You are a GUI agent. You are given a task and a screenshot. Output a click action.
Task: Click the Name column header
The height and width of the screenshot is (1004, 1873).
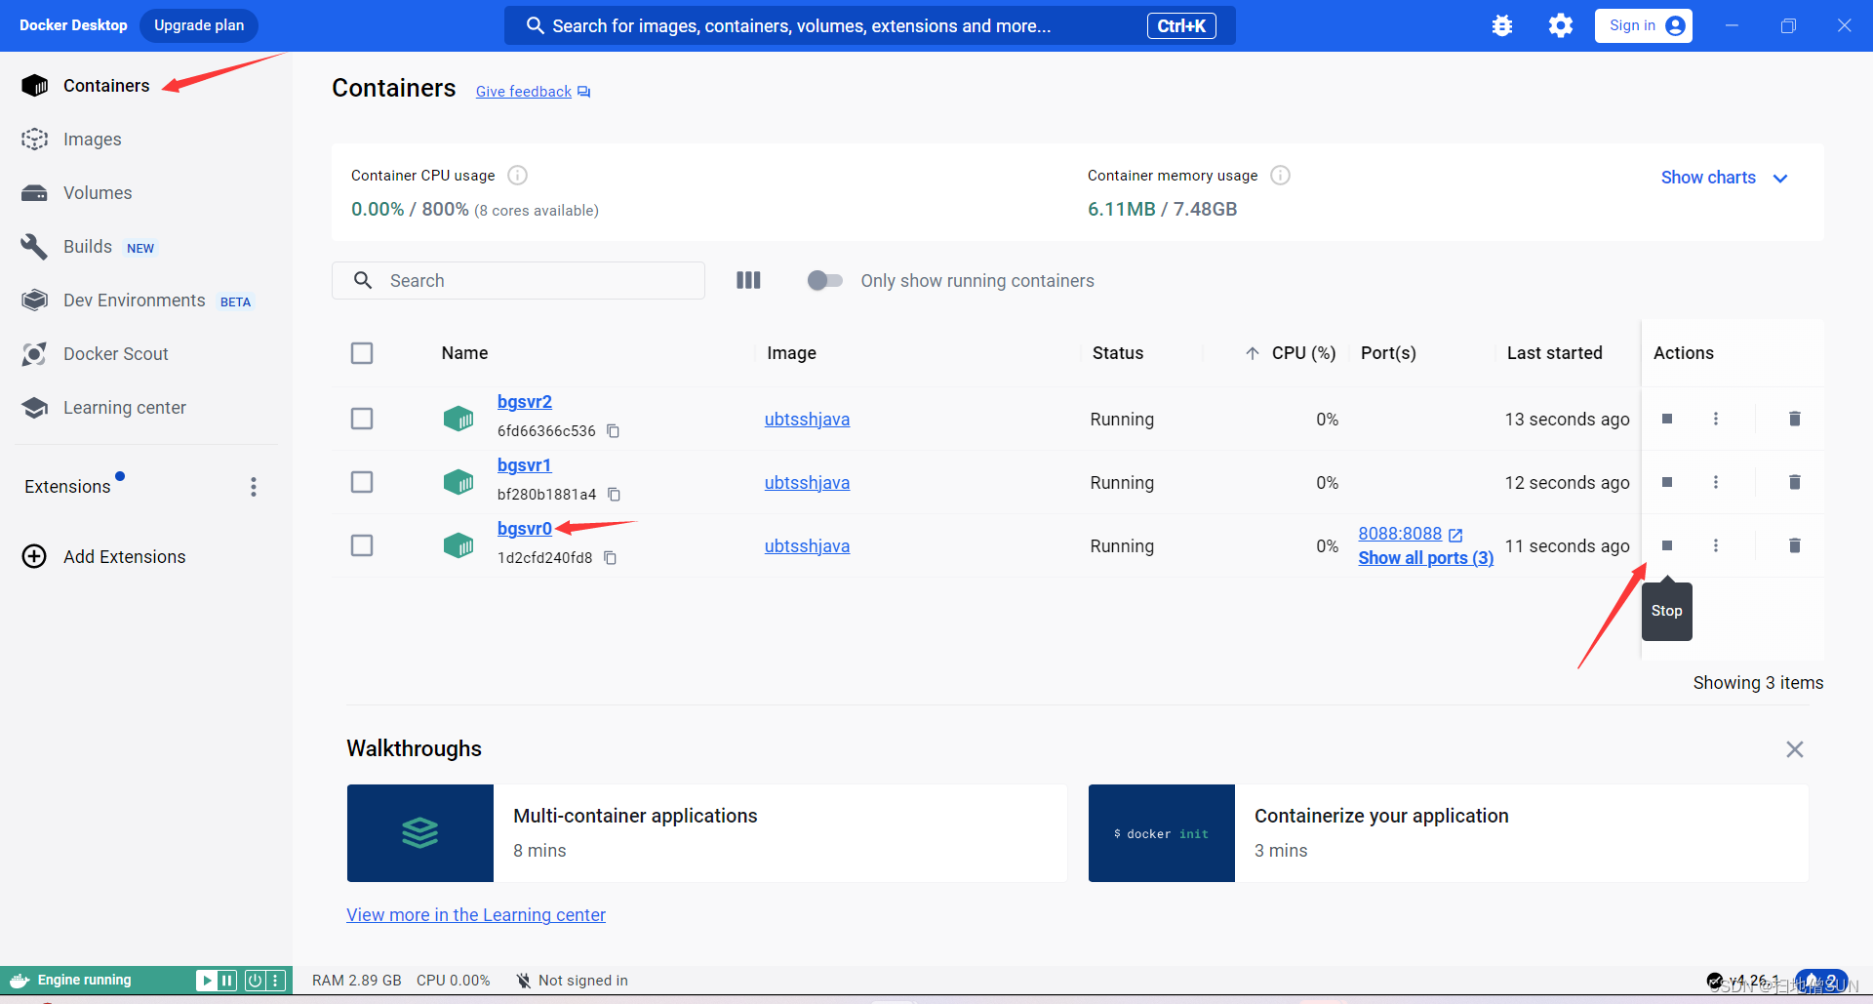click(464, 353)
